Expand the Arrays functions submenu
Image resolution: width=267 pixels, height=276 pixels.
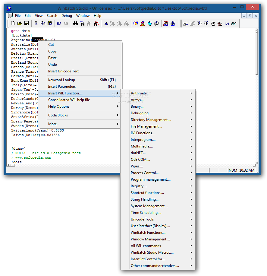(158, 100)
